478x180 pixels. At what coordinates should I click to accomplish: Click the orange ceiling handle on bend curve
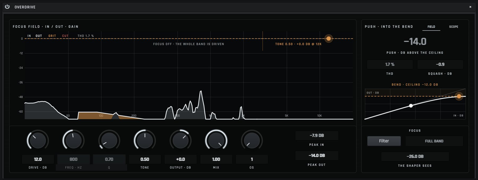(459, 96)
